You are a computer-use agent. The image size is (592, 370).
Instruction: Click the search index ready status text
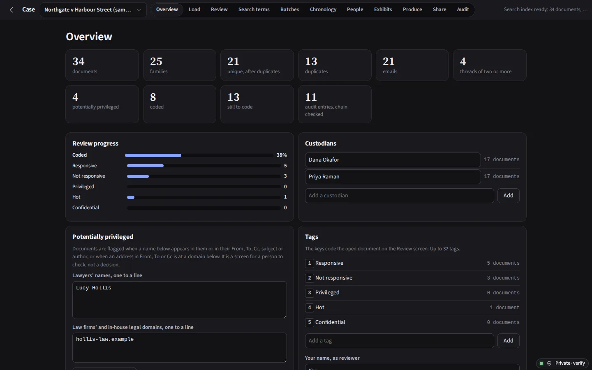click(x=546, y=9)
